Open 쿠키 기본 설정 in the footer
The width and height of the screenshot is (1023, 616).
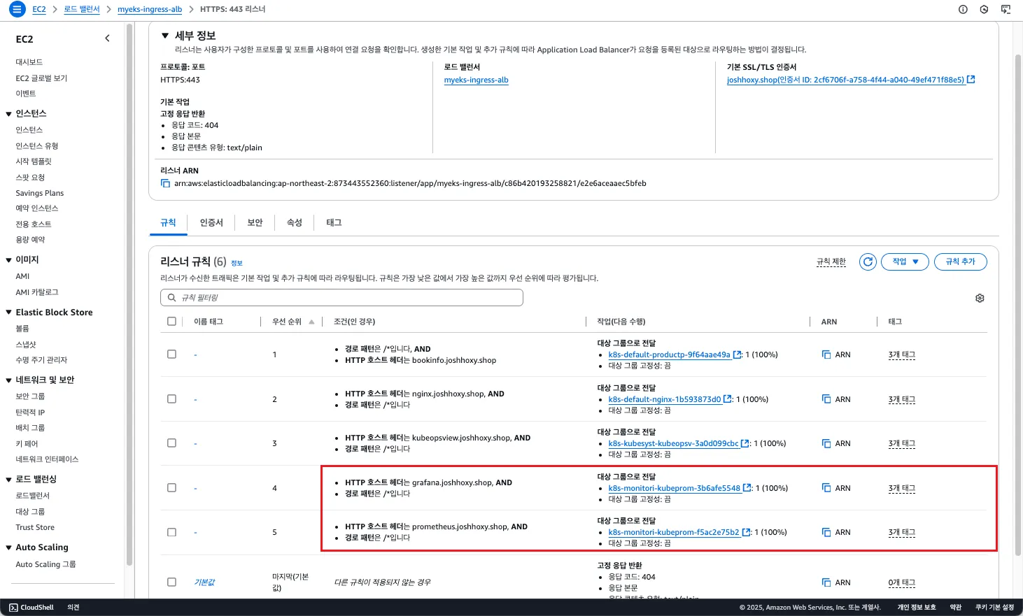click(994, 608)
